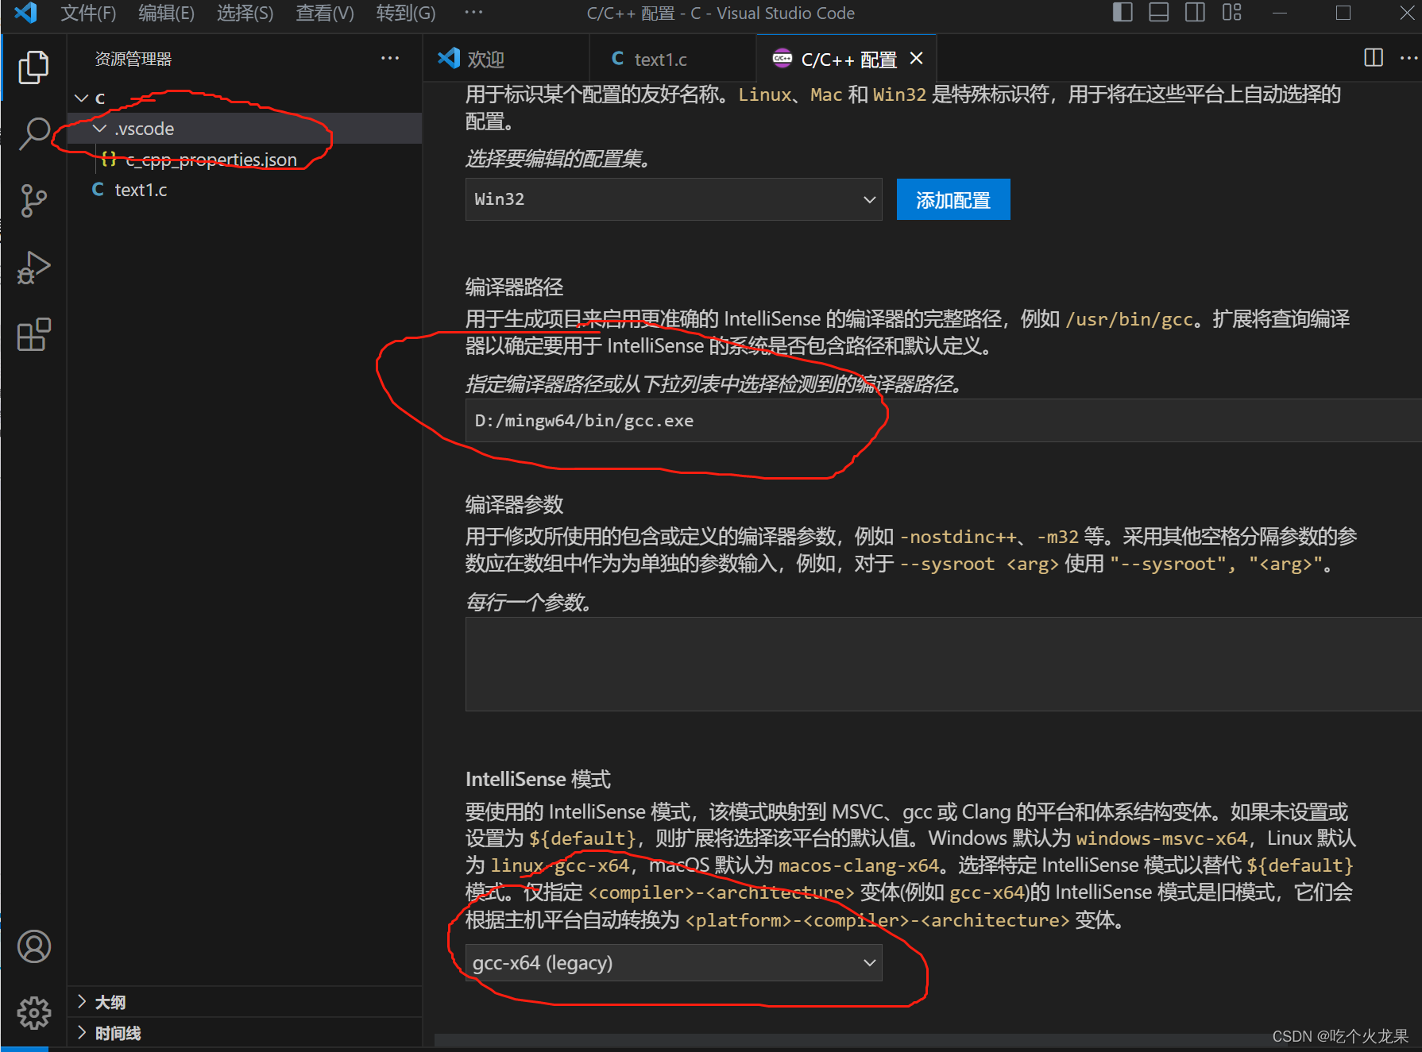This screenshot has height=1052, width=1422.
Task: Click the split editor icon
Action: click(x=1373, y=57)
